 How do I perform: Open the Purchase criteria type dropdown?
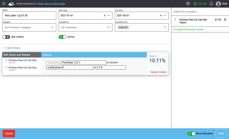(69, 62)
